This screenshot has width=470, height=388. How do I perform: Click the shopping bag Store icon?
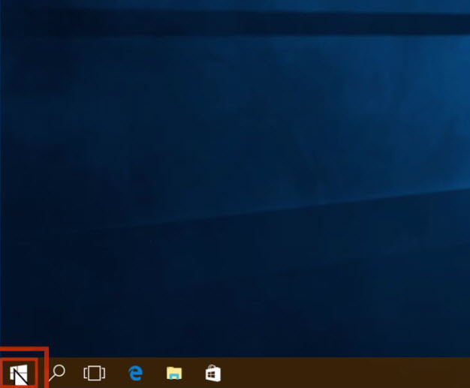click(213, 372)
